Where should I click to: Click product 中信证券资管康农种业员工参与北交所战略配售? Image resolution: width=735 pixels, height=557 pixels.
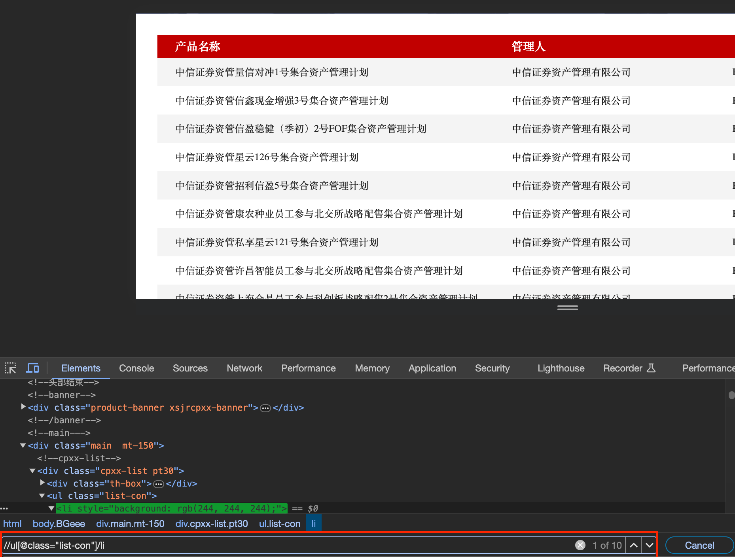click(319, 214)
